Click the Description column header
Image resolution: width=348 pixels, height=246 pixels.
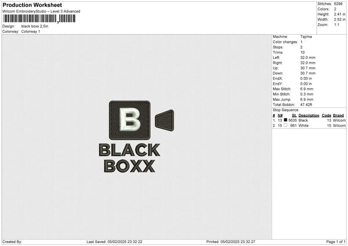point(309,115)
